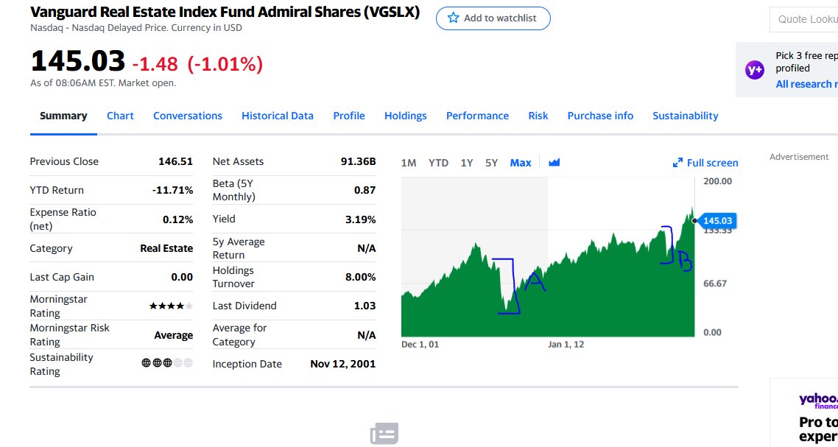Click the Inception Date Nov 12, 2001
Screen dimensions: 838x447
pos(342,364)
